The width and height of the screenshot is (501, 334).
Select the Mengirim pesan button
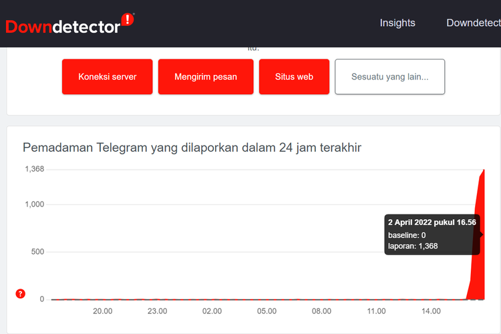[206, 77]
